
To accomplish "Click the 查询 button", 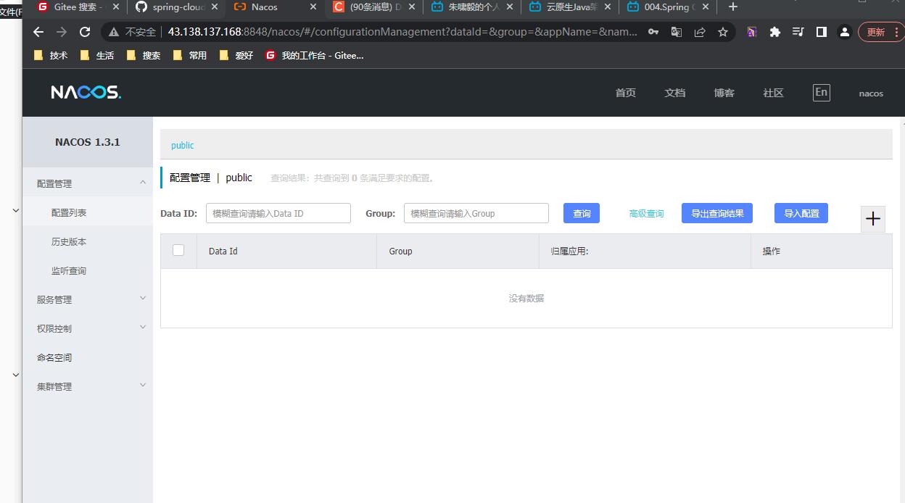I will point(582,213).
